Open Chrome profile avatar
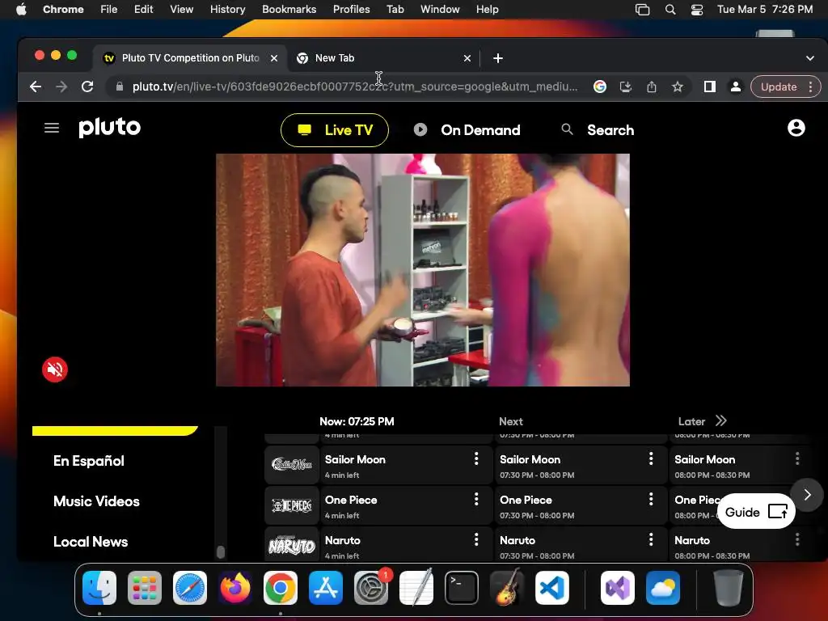This screenshot has height=621, width=828. pos(735,87)
